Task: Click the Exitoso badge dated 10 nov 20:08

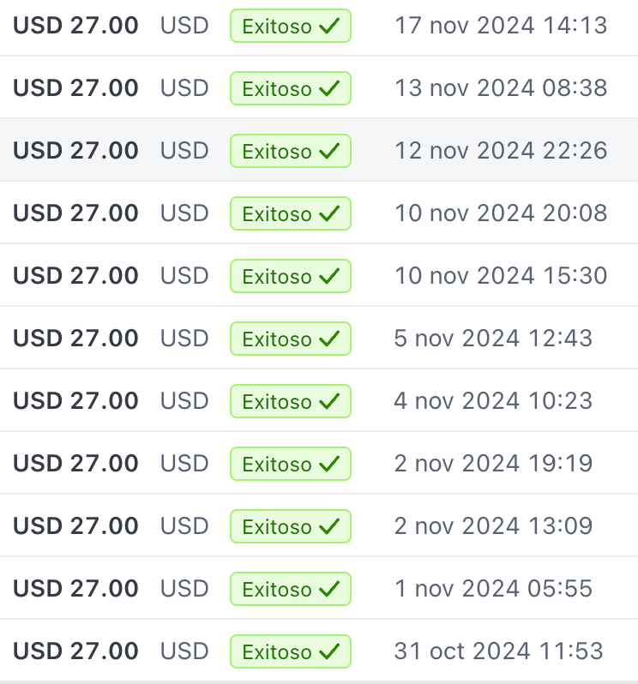Action: pos(290,213)
